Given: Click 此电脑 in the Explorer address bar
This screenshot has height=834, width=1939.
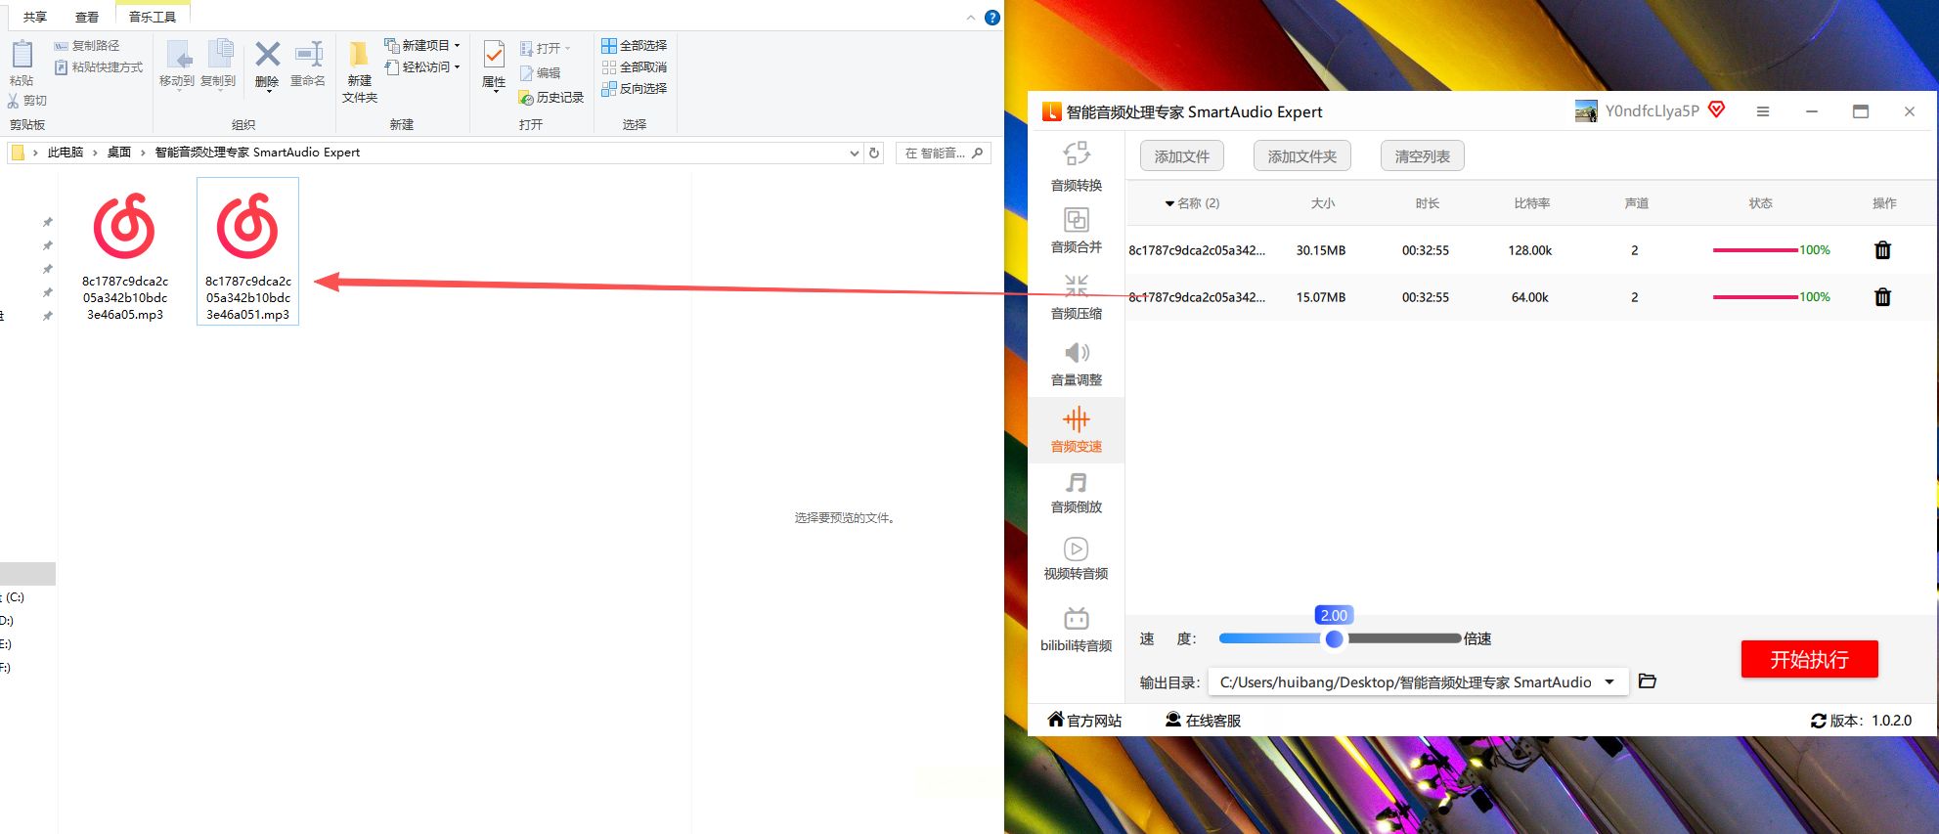Looking at the screenshot, I should [x=66, y=153].
